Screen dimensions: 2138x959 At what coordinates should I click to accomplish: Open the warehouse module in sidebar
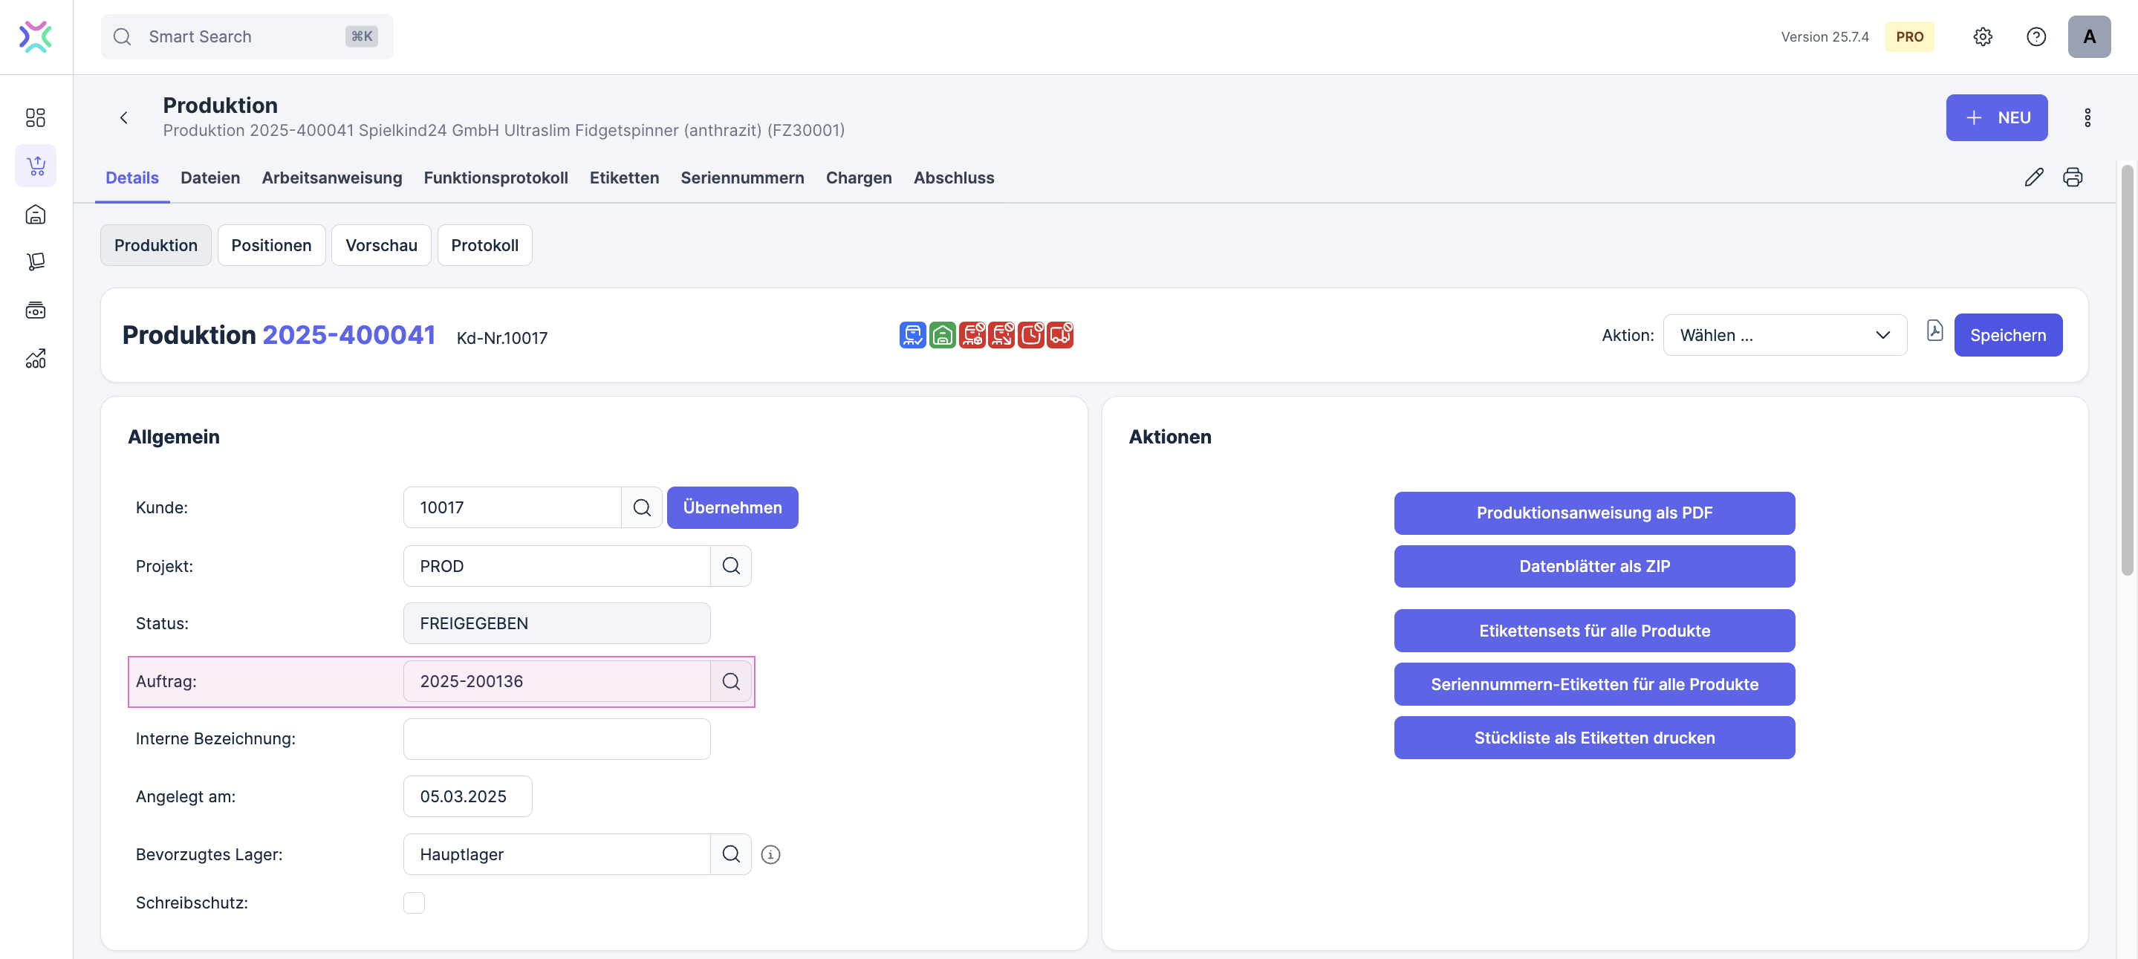pos(36,215)
